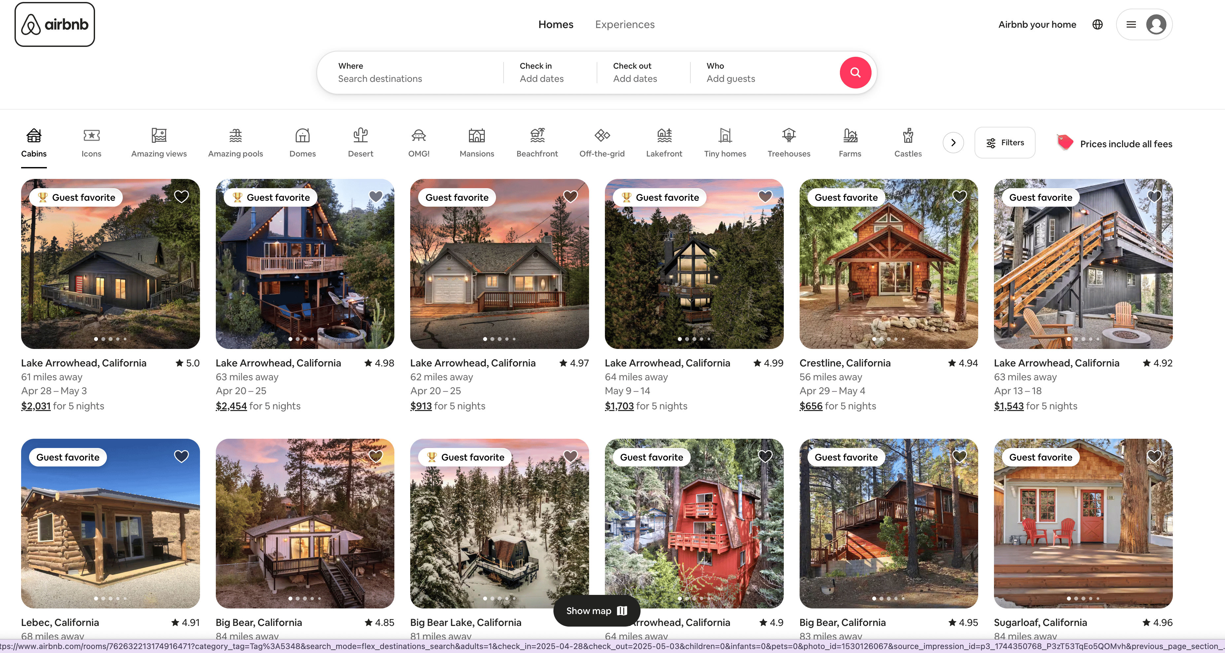Open the globe language selector

1097,24
